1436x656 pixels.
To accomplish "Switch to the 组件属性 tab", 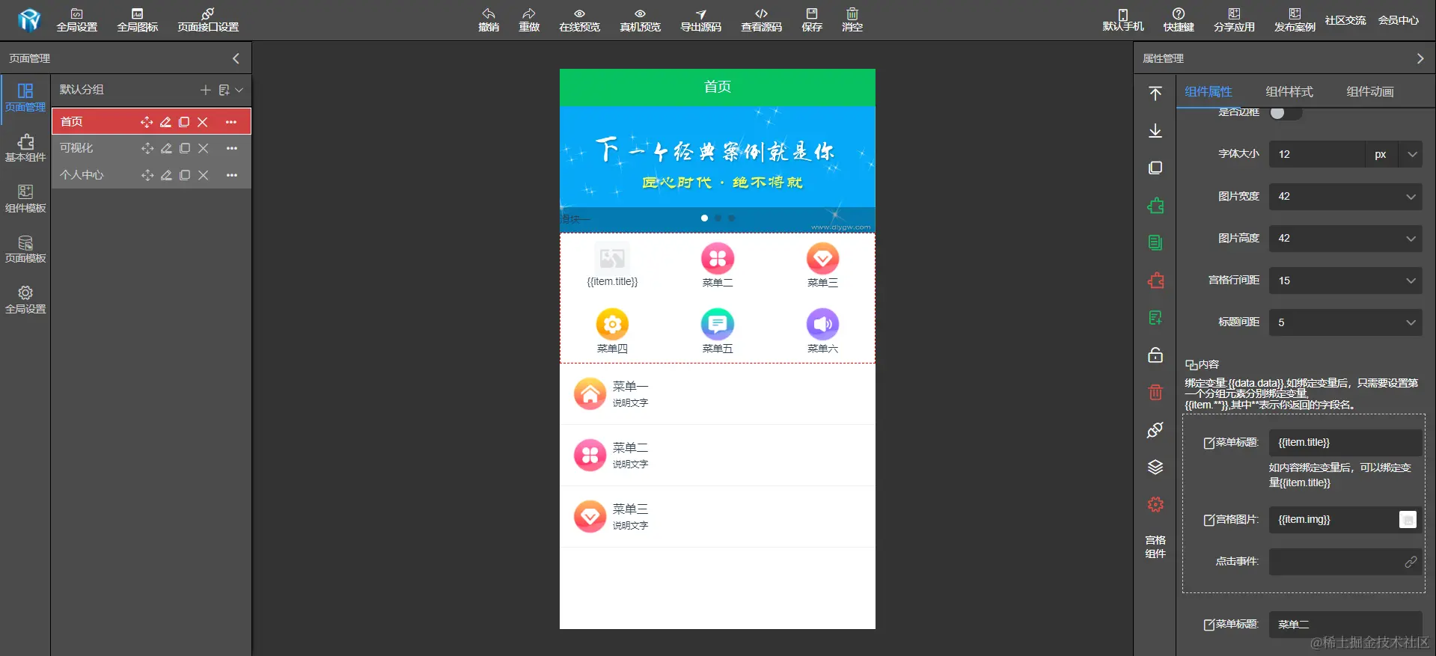I will tap(1208, 91).
